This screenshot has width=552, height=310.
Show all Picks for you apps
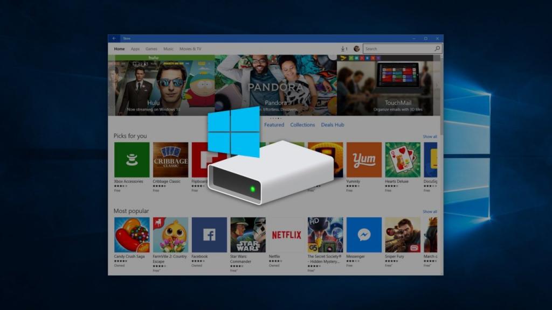(430, 136)
